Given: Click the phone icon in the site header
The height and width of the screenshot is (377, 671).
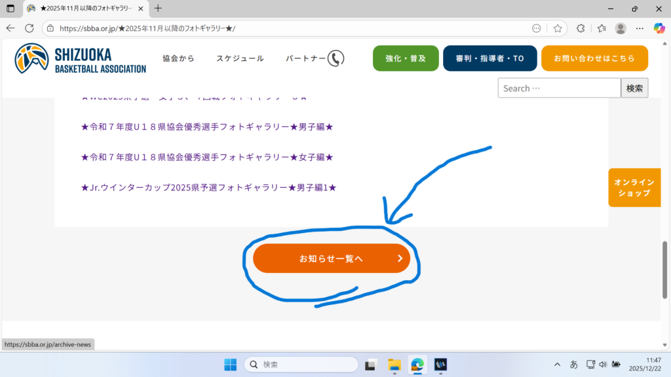Looking at the screenshot, I should click(335, 58).
